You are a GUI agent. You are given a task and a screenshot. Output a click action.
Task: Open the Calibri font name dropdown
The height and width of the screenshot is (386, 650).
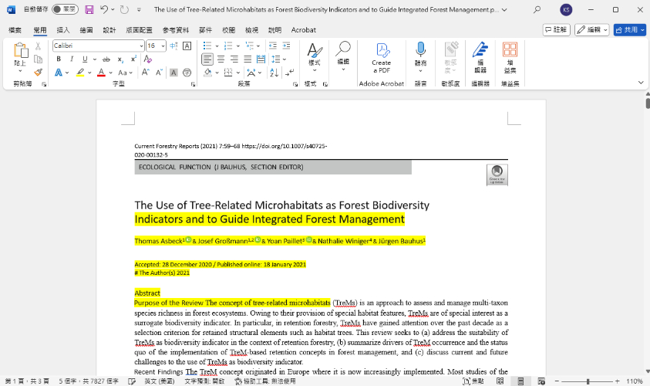(141, 46)
